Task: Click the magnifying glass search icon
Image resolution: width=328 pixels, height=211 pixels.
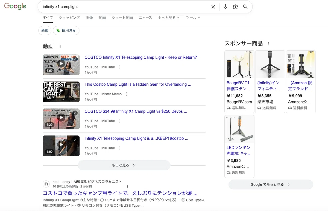Action: tap(245, 7)
